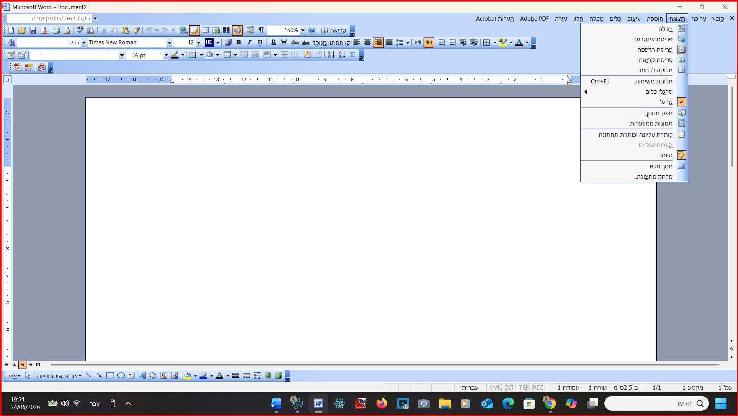Click the Insert Hyperlink globe icon
738x416 pixels.
[183, 30]
